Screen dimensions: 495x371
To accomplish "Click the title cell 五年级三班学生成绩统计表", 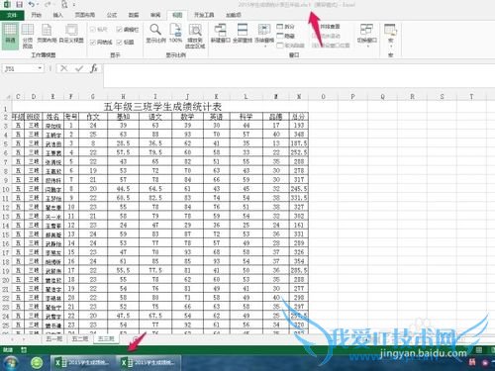I will click(x=160, y=107).
